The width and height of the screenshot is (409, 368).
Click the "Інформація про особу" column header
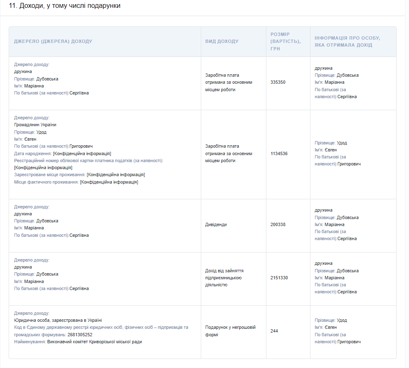click(347, 41)
